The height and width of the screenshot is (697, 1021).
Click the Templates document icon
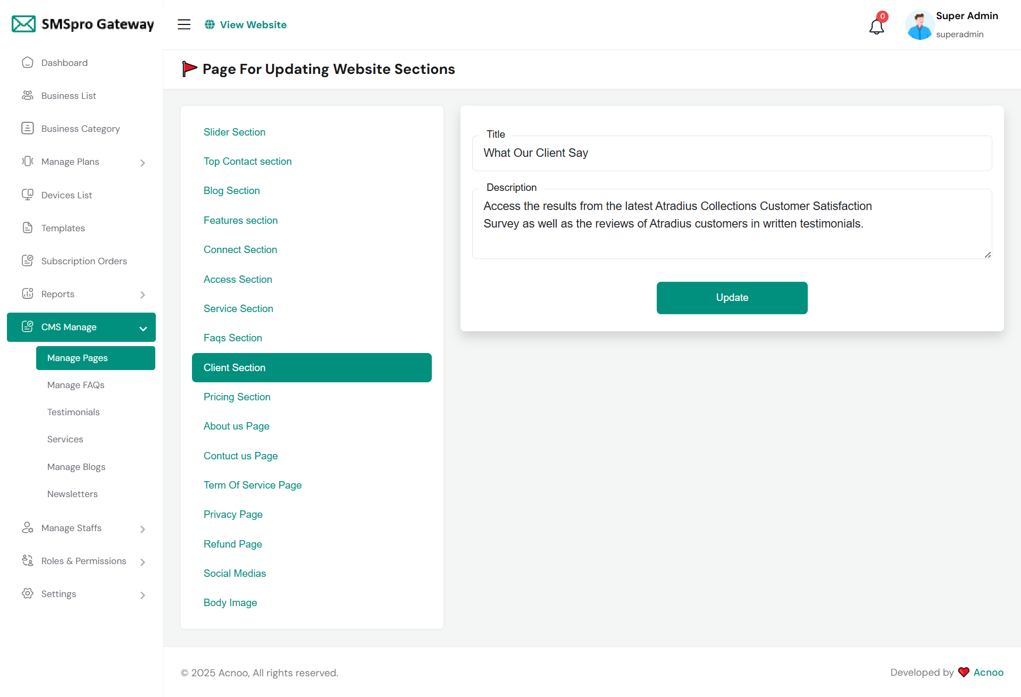pyautogui.click(x=28, y=228)
